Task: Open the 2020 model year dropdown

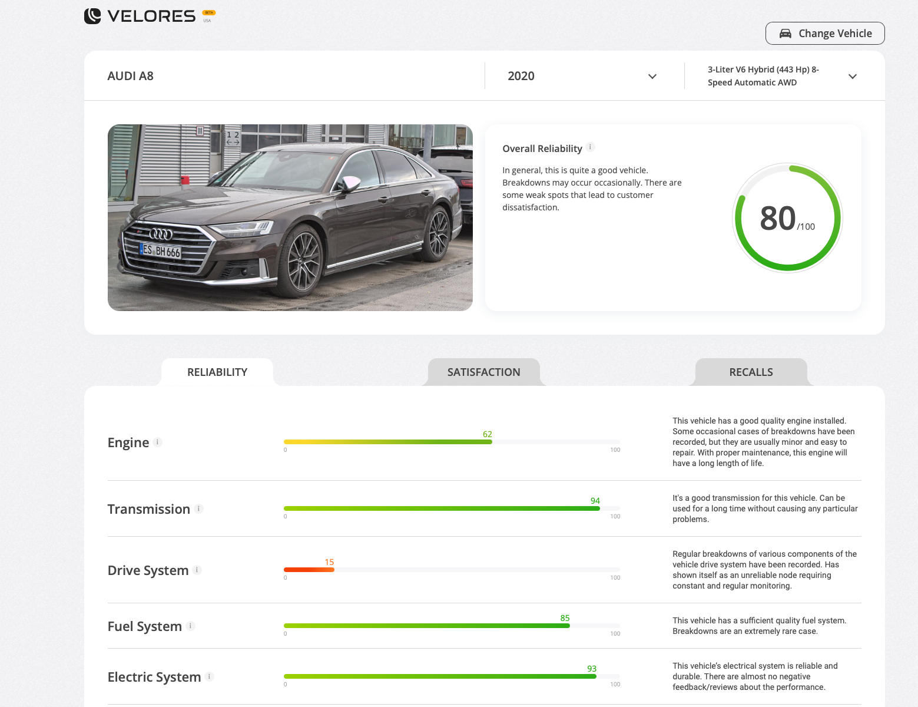Action: click(x=584, y=76)
